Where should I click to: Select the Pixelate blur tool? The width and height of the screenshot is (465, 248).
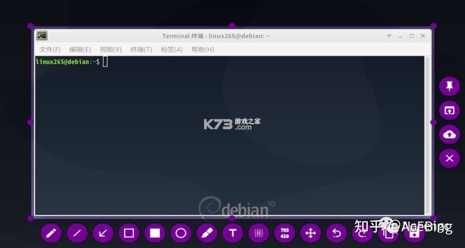coord(259,233)
